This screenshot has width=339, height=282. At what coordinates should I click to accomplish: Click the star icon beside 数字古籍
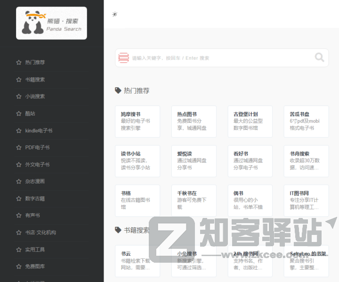pos(19,199)
